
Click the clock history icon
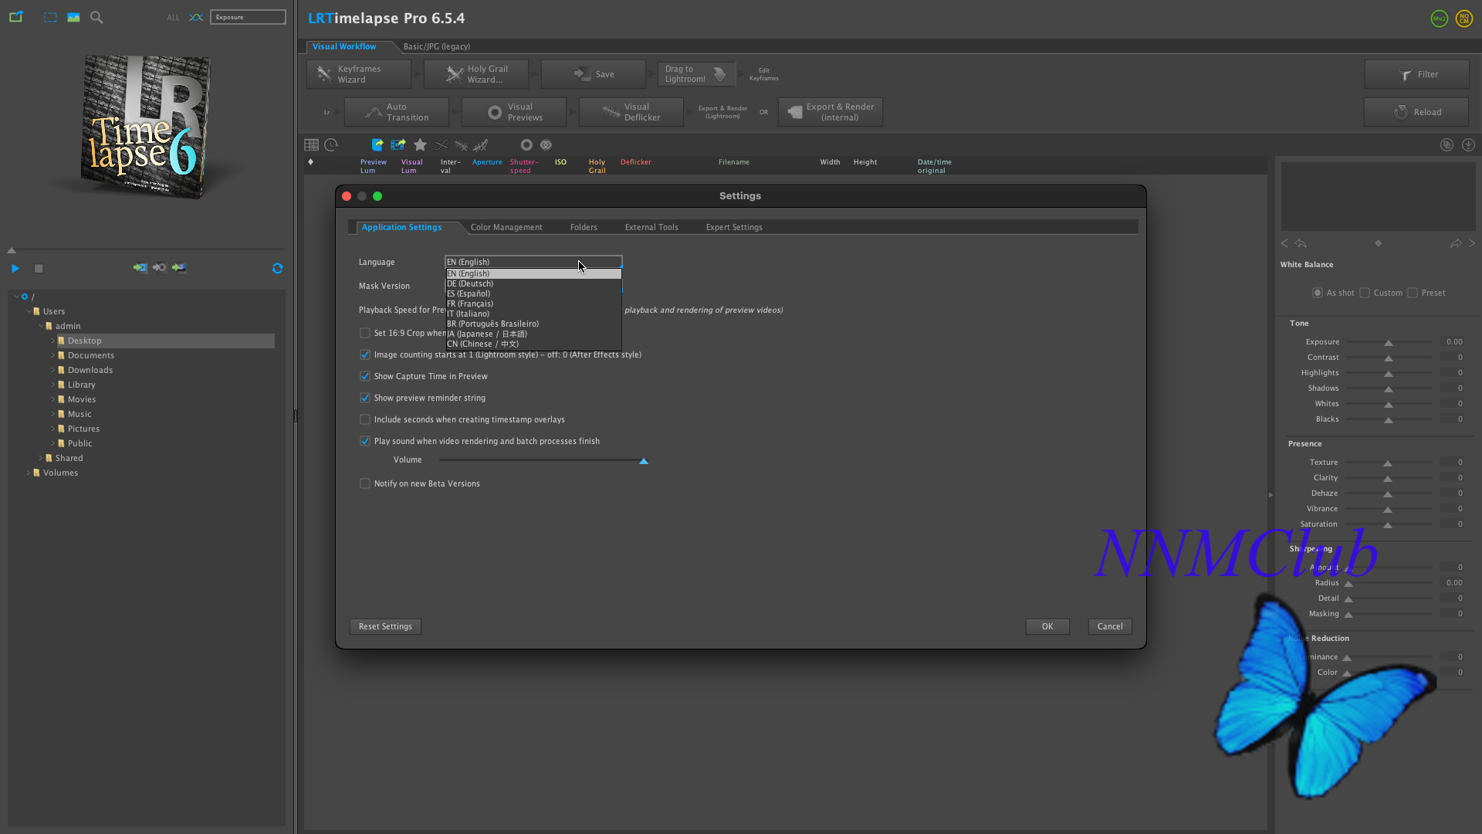click(x=331, y=144)
